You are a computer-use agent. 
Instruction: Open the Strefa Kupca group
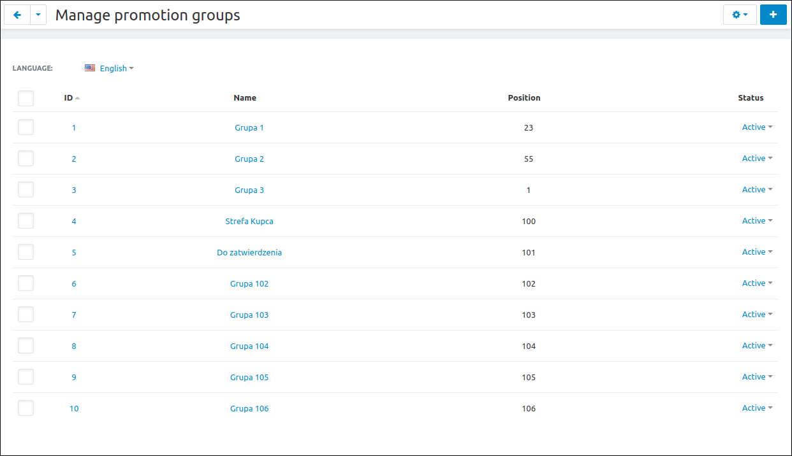249,221
